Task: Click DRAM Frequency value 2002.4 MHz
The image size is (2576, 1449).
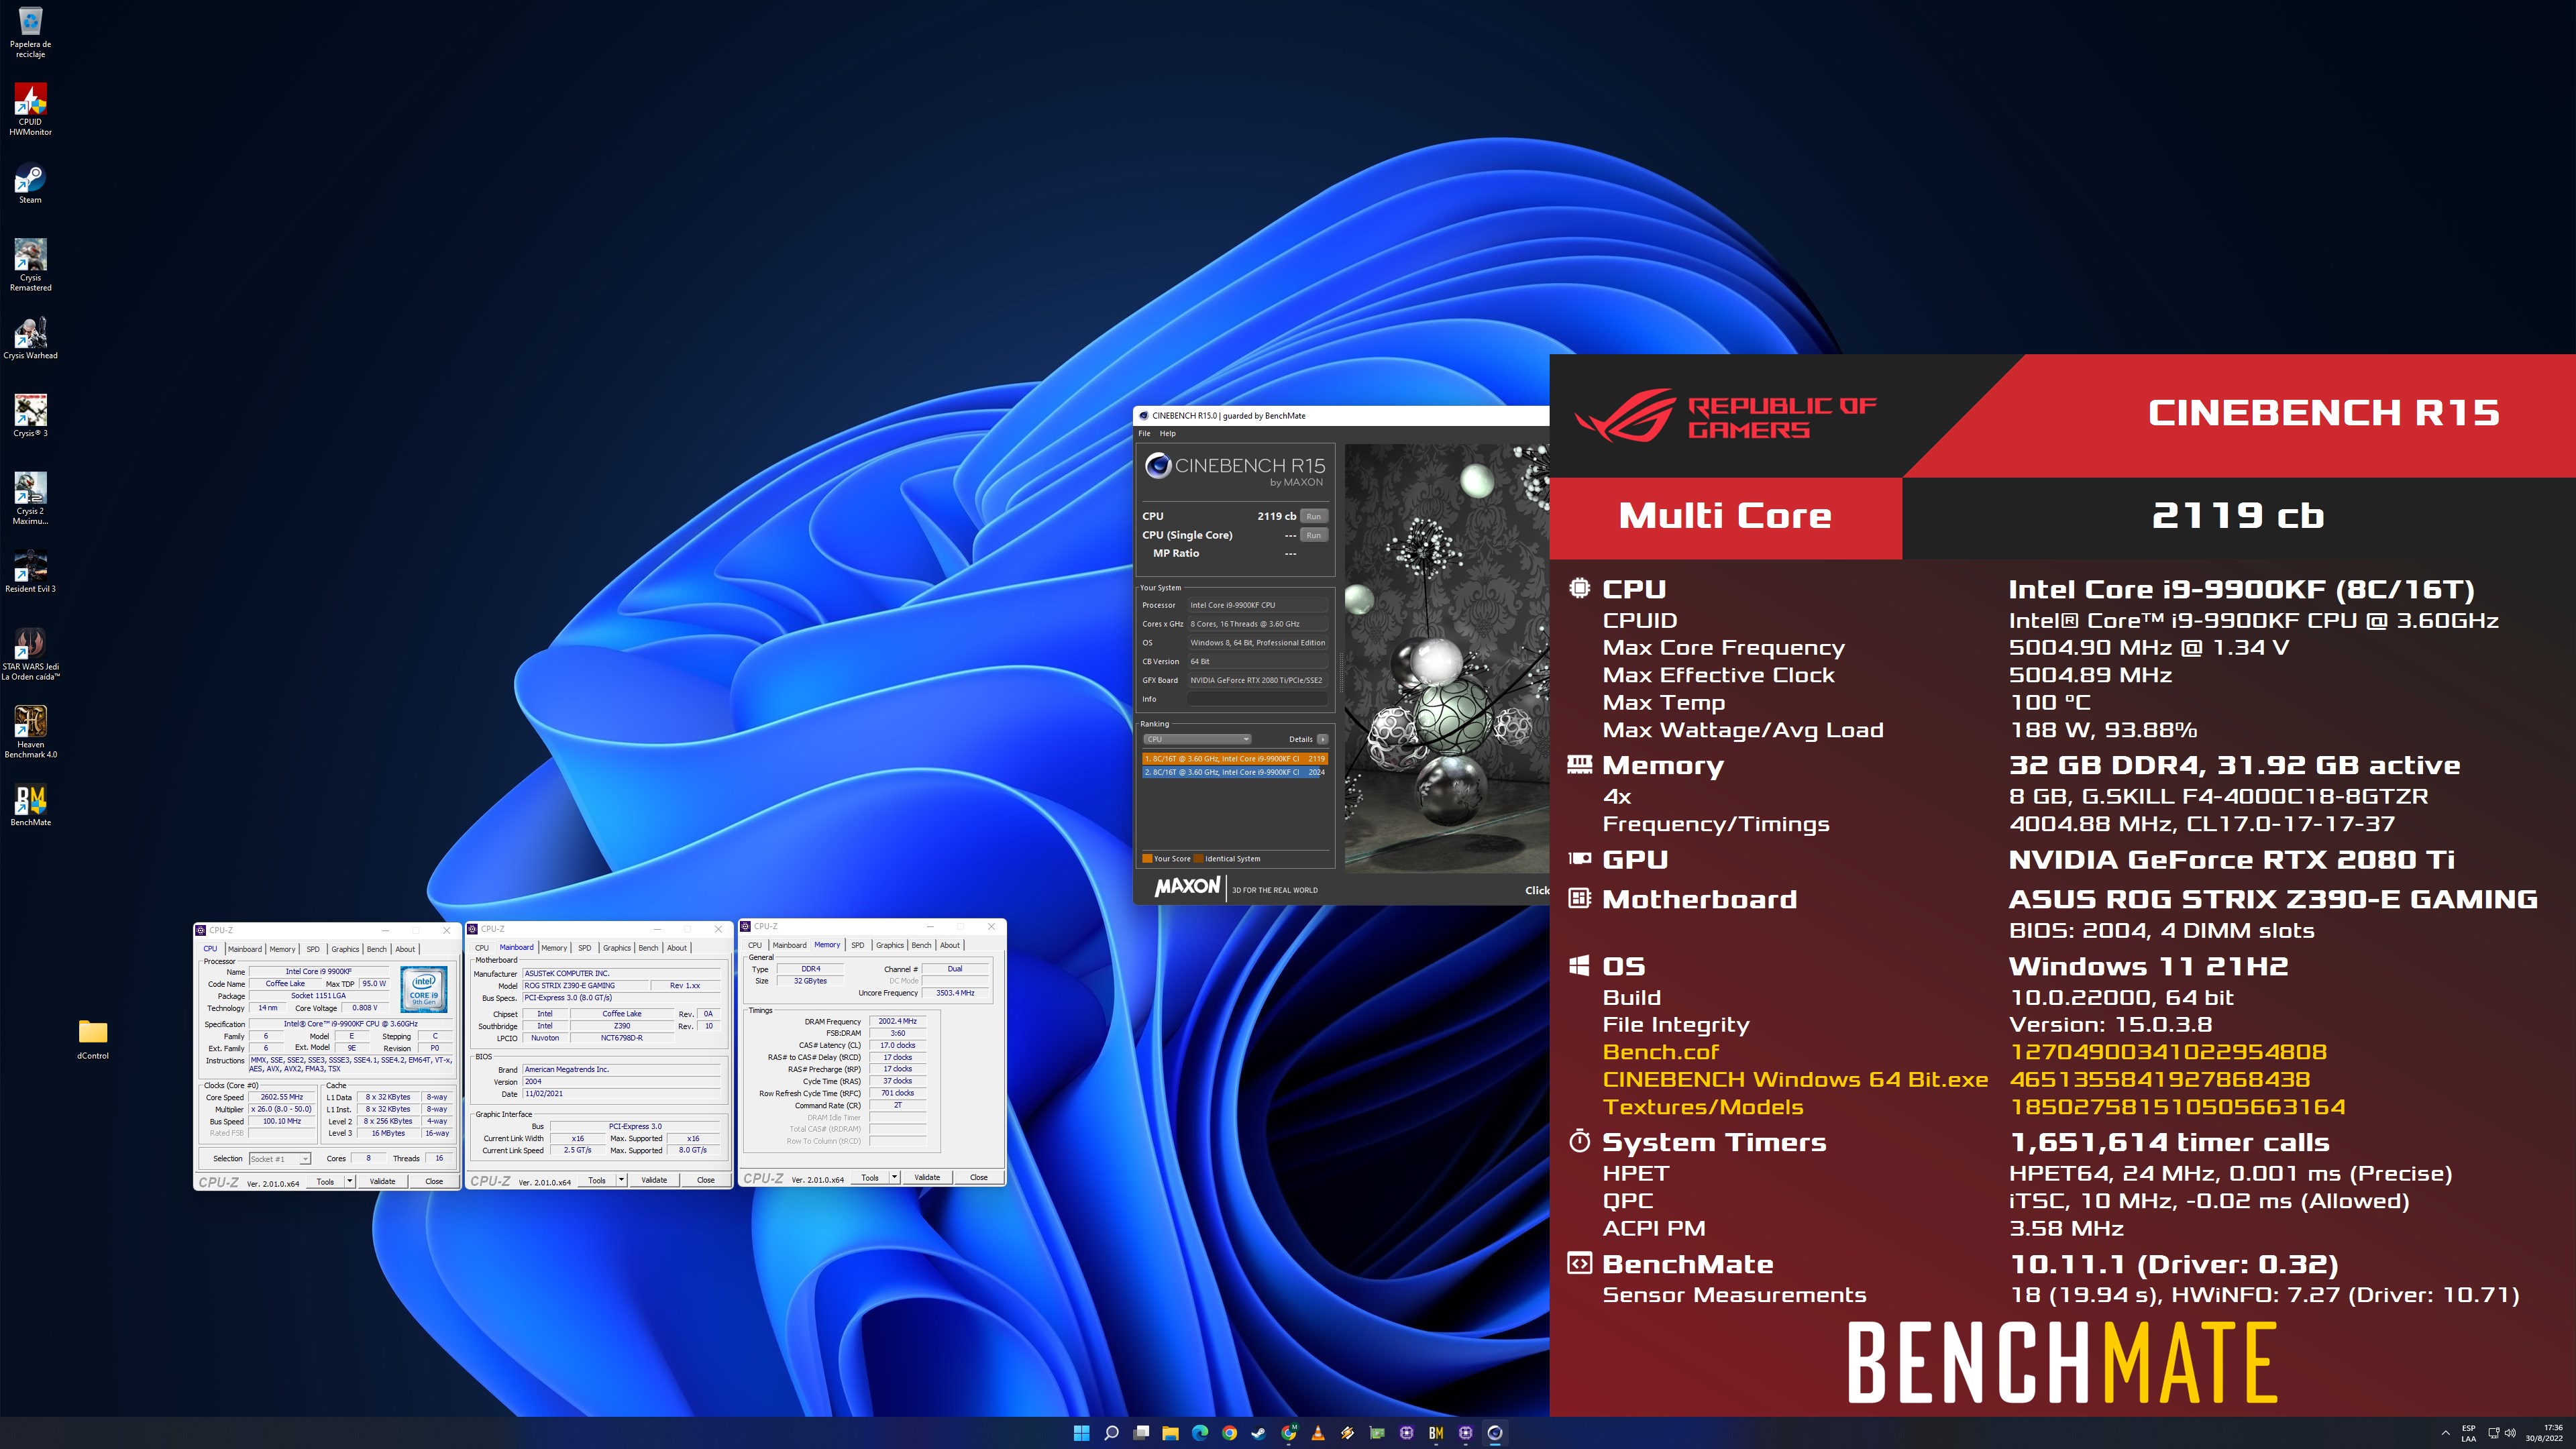Action: pyautogui.click(x=898, y=1021)
